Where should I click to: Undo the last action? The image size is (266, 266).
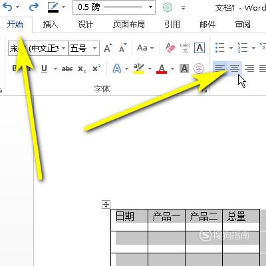point(8,7)
